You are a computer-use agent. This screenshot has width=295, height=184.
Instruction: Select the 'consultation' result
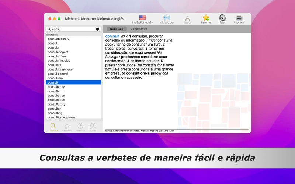pyautogui.click(x=73, y=96)
